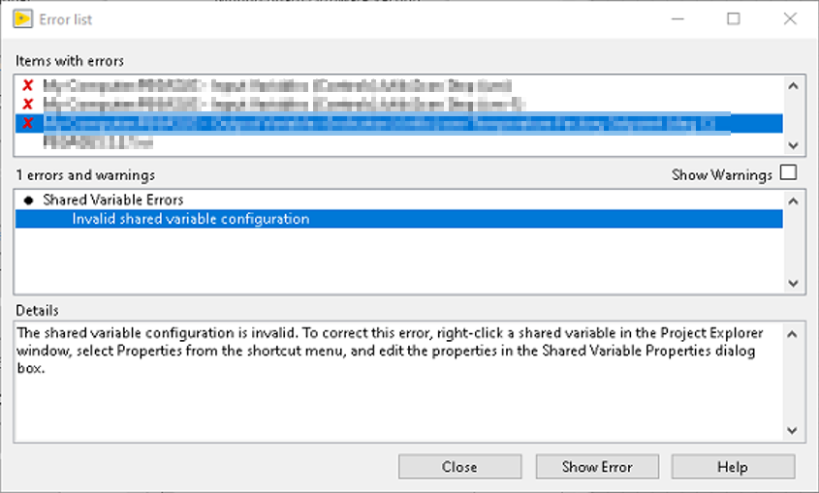Select the Shared Variable Errors category row
The image size is (819, 493).
(398, 200)
